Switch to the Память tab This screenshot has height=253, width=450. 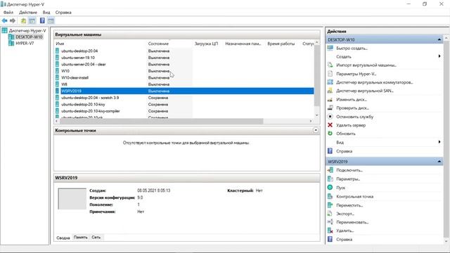pos(80,238)
